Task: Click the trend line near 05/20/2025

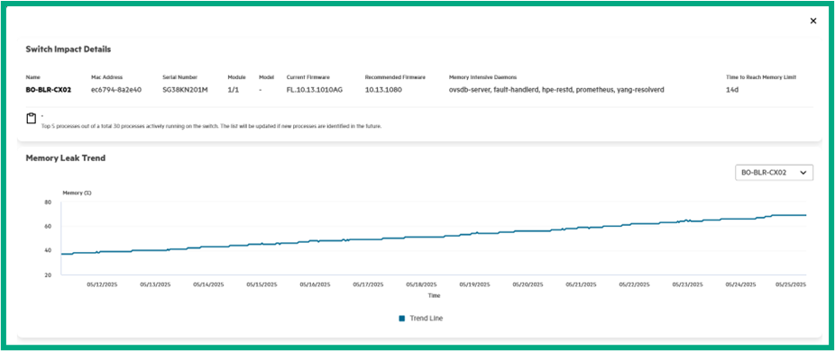Action: [x=528, y=230]
